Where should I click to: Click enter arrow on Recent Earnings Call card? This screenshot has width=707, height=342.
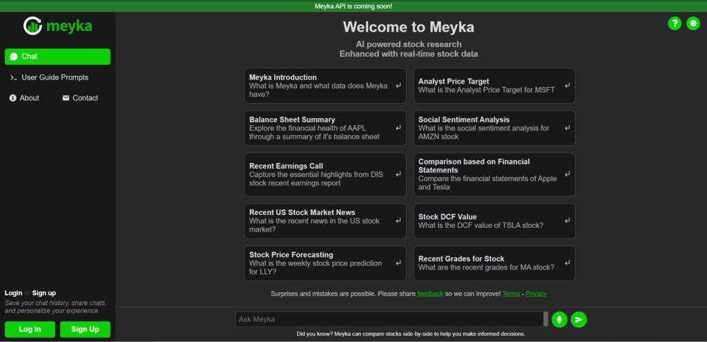(398, 175)
